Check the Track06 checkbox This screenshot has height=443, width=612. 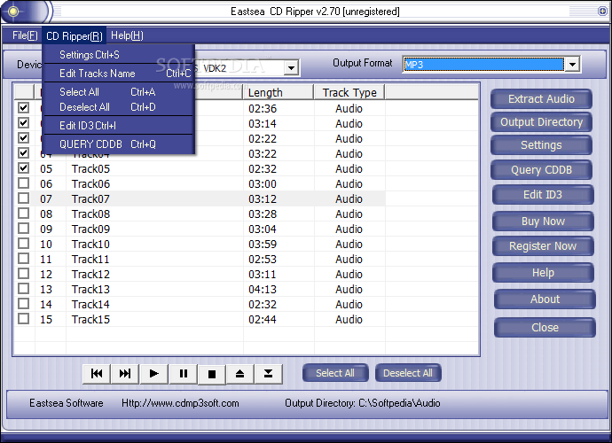(23, 183)
